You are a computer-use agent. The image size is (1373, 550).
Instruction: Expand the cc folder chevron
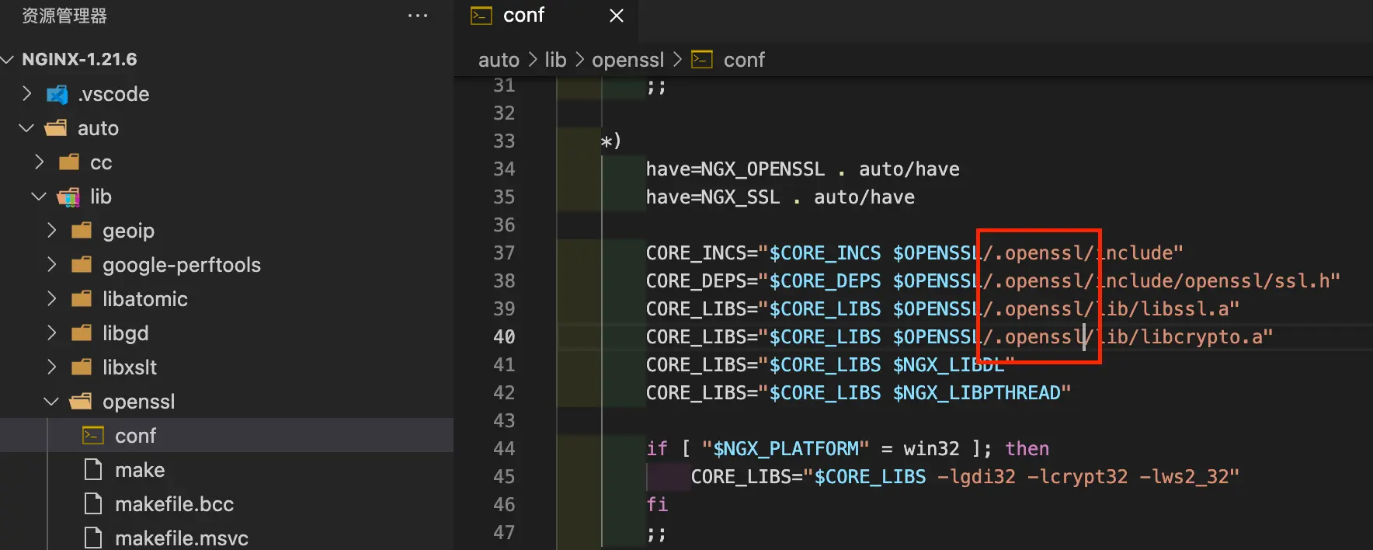point(40,162)
